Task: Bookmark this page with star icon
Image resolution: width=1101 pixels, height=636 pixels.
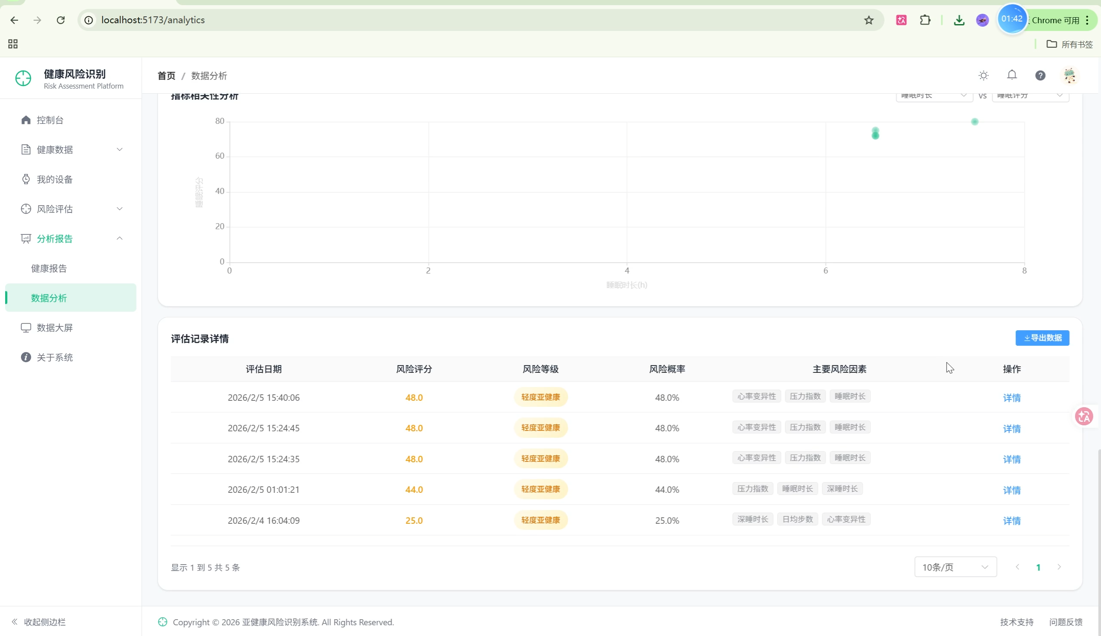Action: point(869,20)
